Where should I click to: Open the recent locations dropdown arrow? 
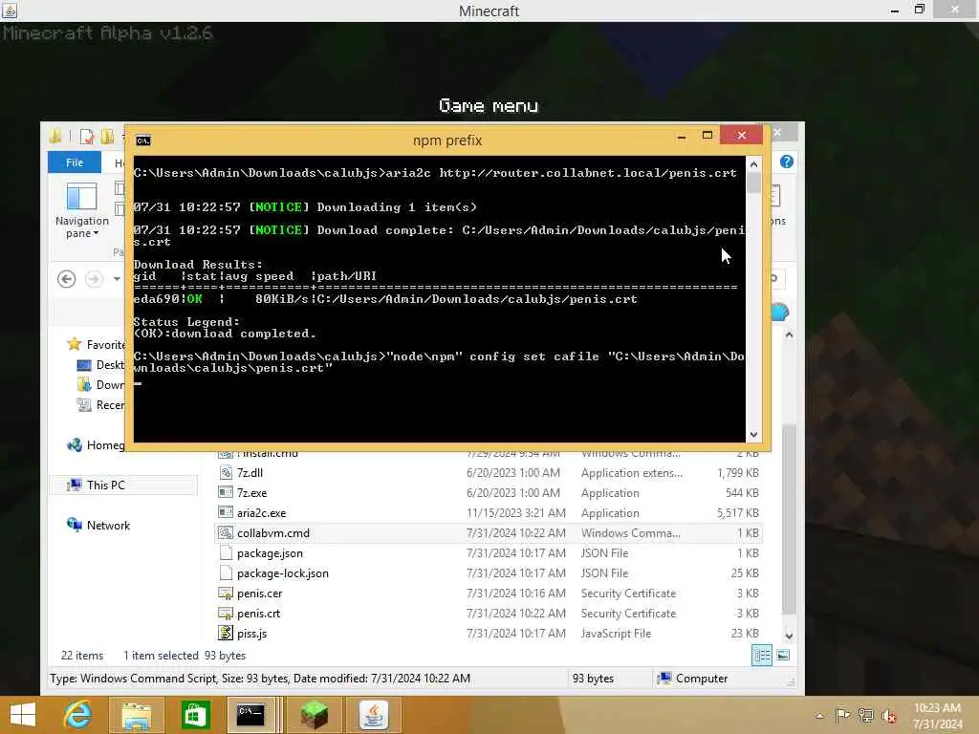click(x=117, y=279)
